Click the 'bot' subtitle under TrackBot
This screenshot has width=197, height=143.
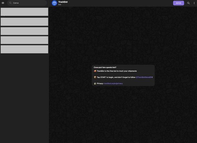click(x=60, y=5)
